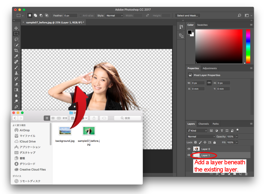Image resolution: width=266 pixels, height=194 pixels.
Task: Filter layers by smart objects
Action: click(x=232, y=131)
